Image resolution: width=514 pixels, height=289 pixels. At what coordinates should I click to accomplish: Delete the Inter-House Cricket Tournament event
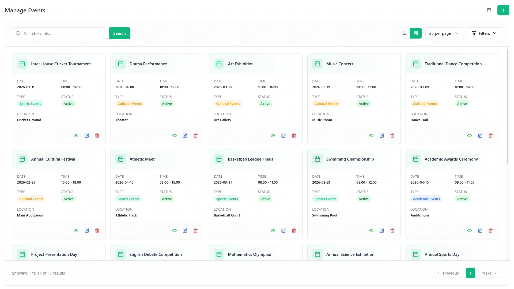[x=97, y=136]
